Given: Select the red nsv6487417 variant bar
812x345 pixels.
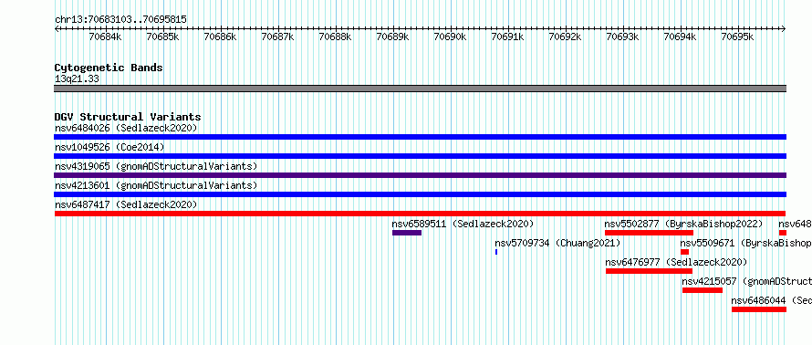Looking at the screenshot, I should [420, 214].
